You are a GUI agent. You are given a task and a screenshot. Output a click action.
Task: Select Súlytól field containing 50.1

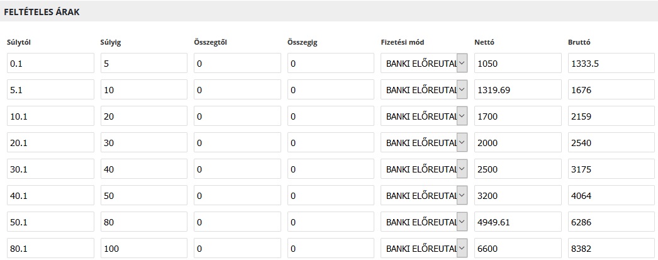[x=50, y=222]
